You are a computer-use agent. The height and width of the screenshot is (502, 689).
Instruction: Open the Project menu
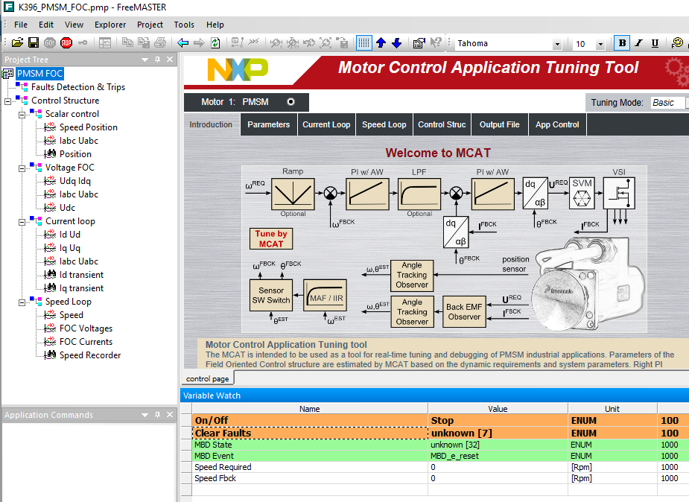[150, 25]
